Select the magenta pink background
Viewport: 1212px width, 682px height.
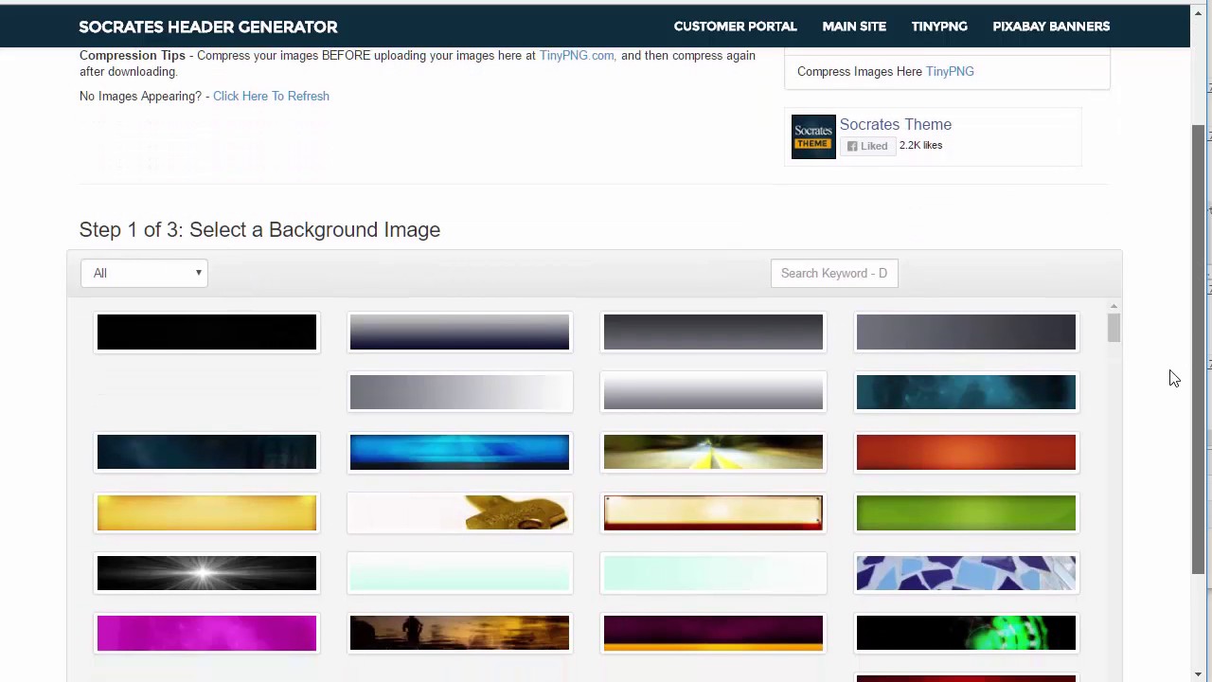point(206,633)
